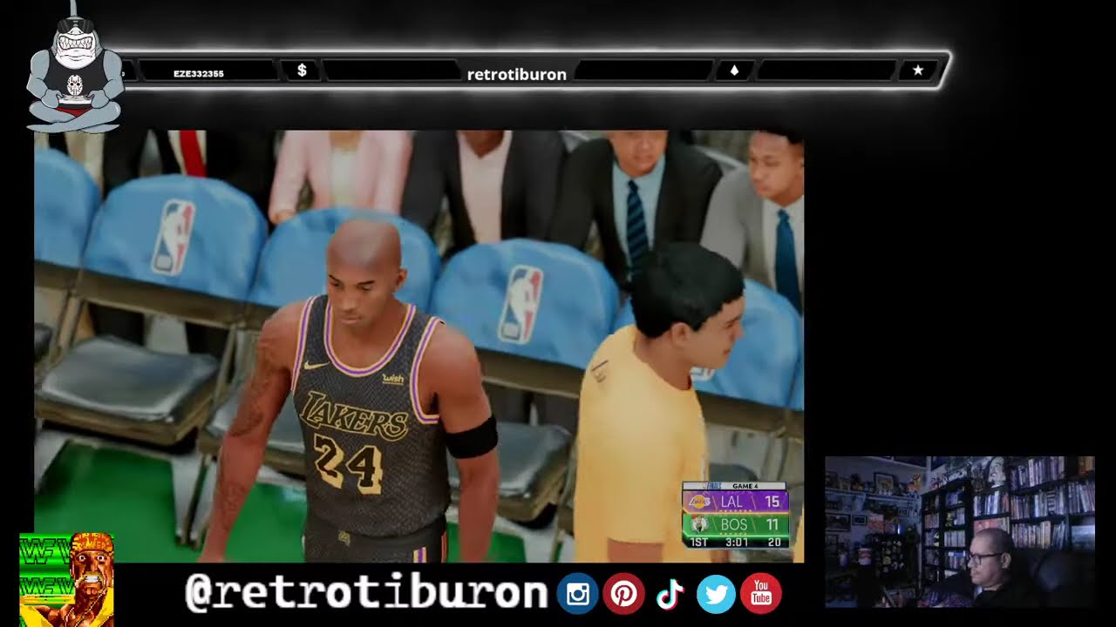
Task: Click the dollar sign icon in the top bar
Action: 302,71
